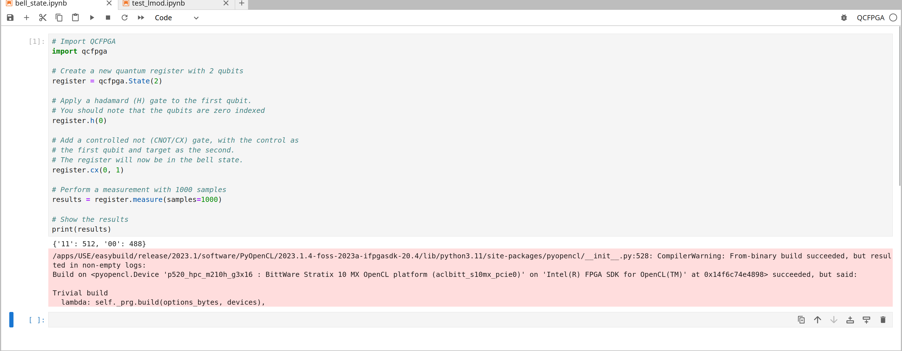902x351 pixels.
Task: Click the 'import qcfpga' code line
Action: 79,51
